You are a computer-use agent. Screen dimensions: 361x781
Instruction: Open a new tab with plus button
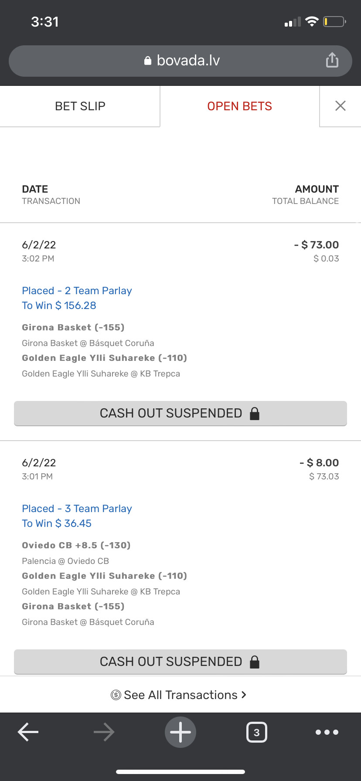click(180, 732)
